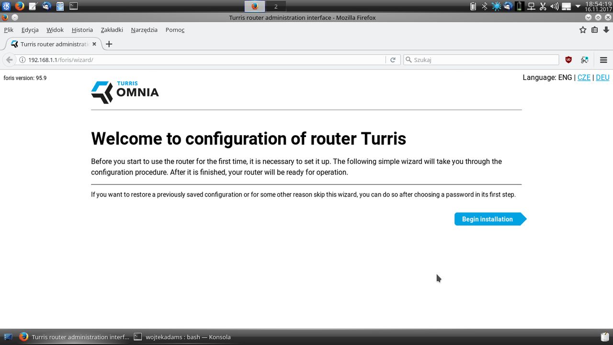Screen dimensions: 613x345
Task: Switch language to CZE
Action: click(584, 78)
